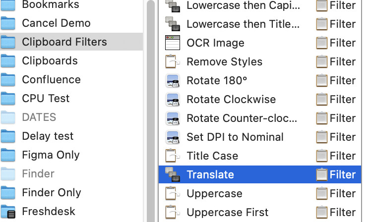Select the disabled DATES group
The height and width of the screenshot is (222, 370).
click(x=71, y=117)
